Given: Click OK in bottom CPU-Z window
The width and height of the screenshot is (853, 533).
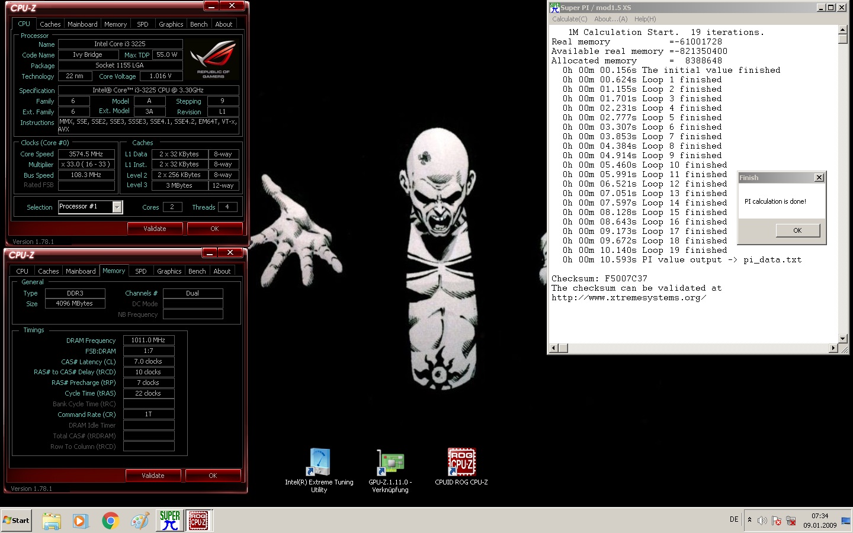Looking at the screenshot, I should [213, 476].
